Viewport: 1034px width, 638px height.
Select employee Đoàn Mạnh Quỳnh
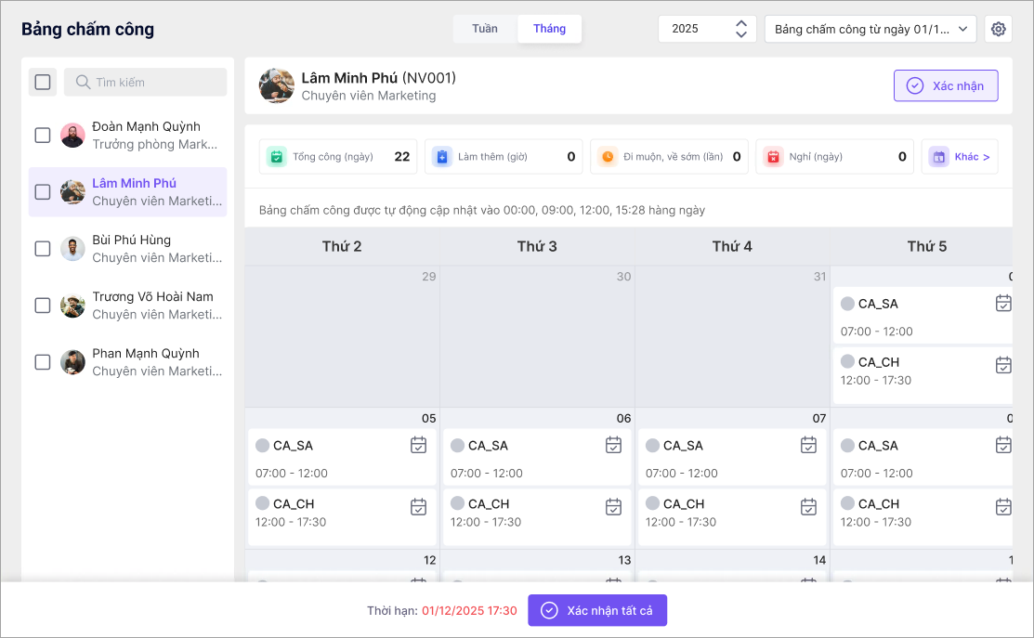click(x=127, y=135)
